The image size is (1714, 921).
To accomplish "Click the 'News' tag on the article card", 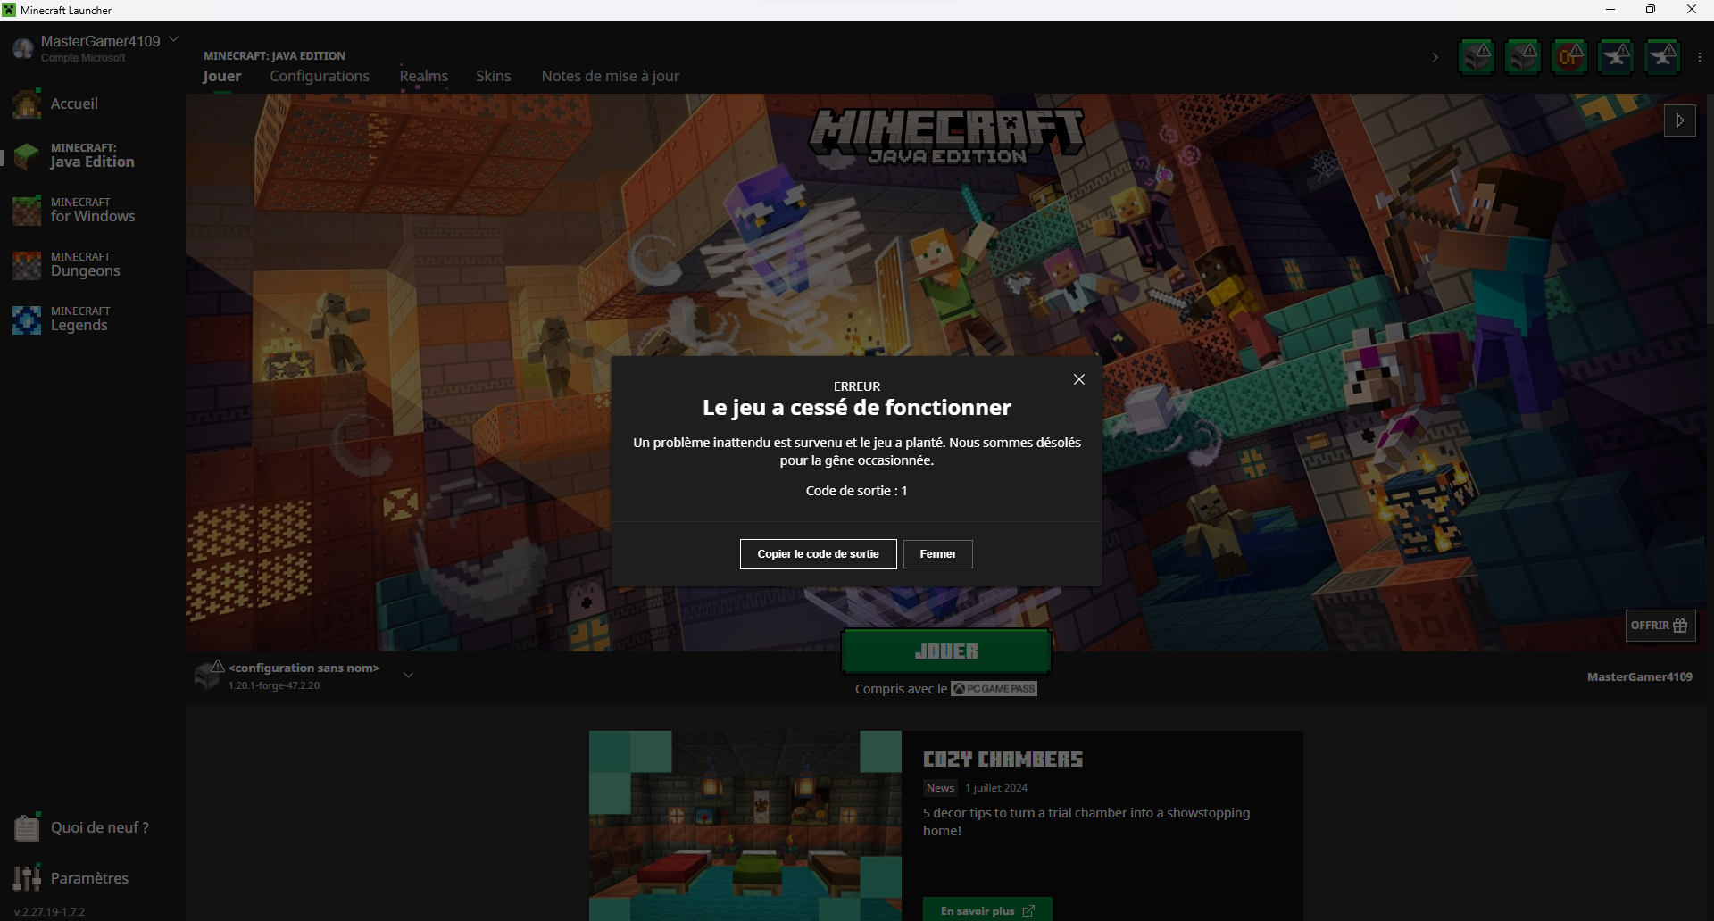I will tap(940, 788).
